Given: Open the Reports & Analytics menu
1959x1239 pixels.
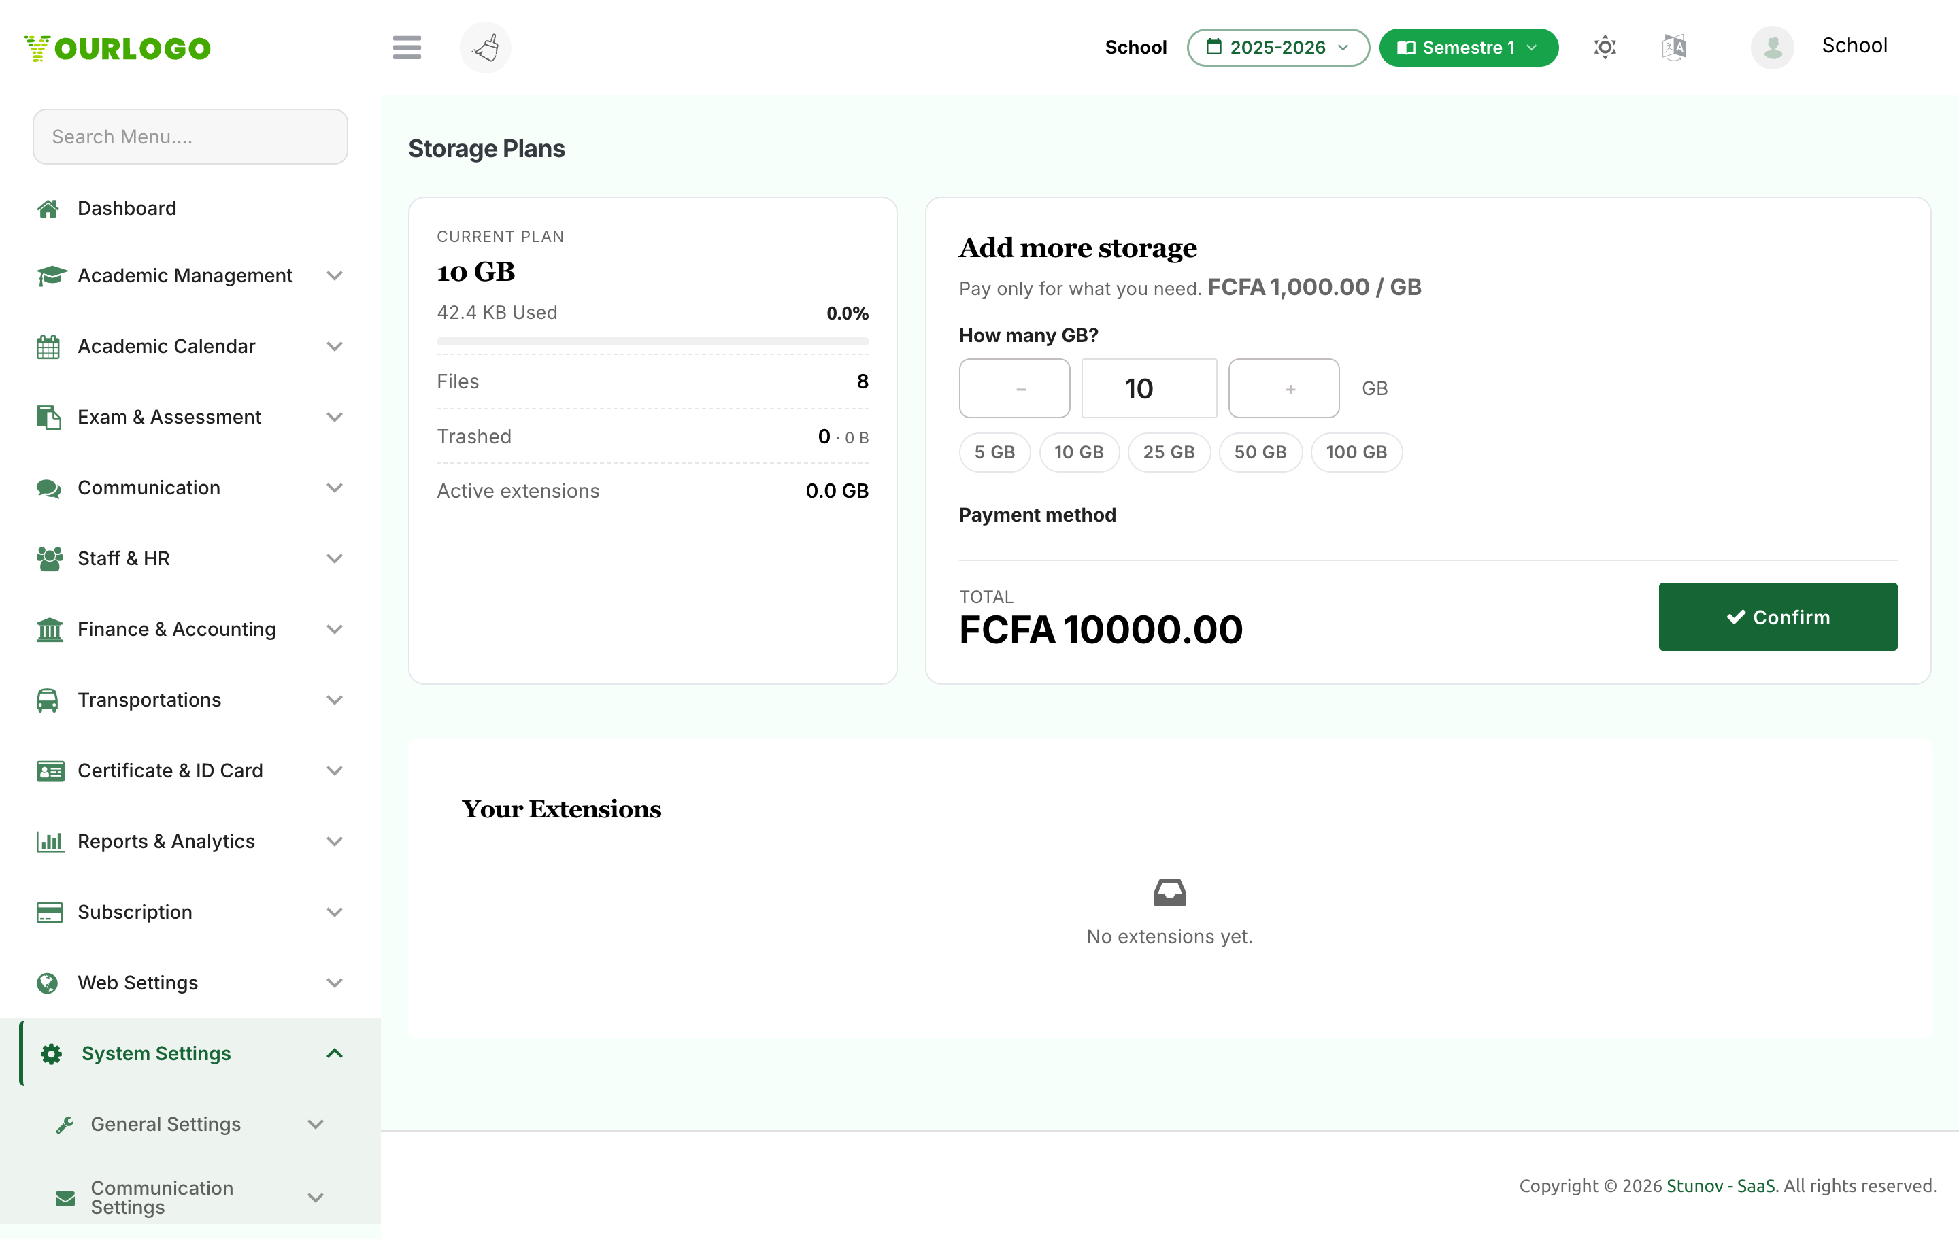Looking at the screenshot, I should click(x=190, y=842).
